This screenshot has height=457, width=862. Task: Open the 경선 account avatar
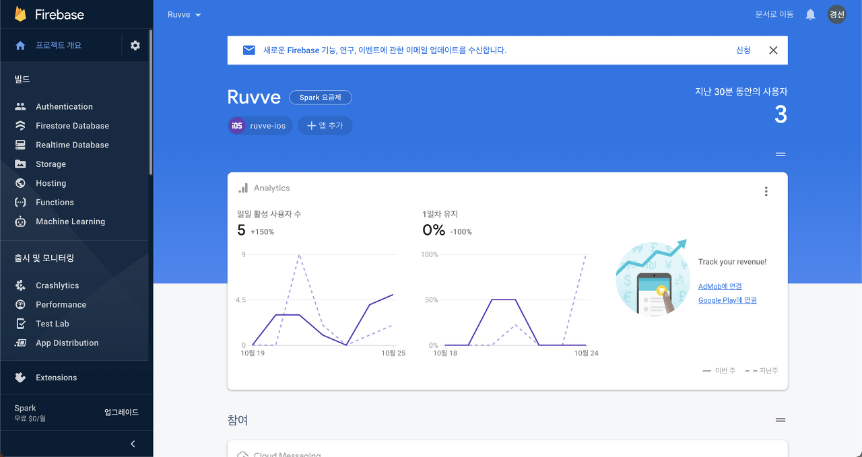(837, 14)
